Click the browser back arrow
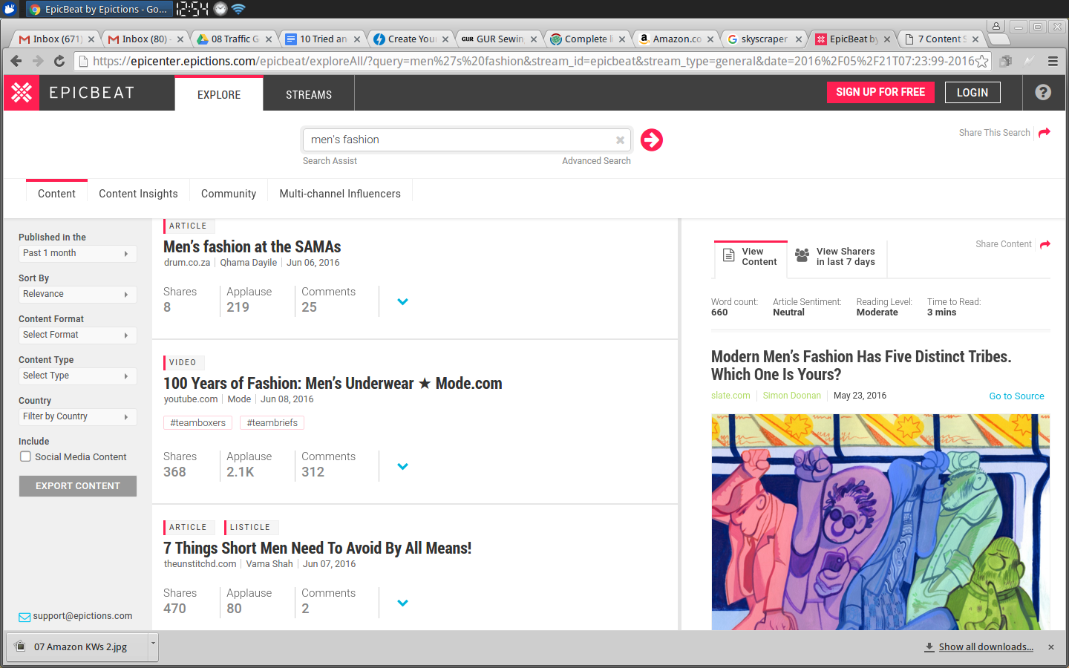Viewport: 1069px width, 668px height. [x=16, y=61]
